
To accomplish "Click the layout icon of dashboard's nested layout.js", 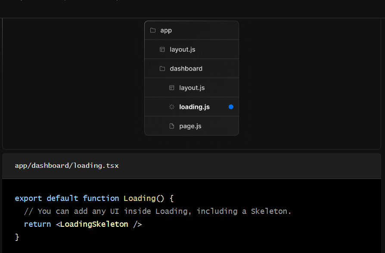I will pyautogui.click(x=171, y=88).
